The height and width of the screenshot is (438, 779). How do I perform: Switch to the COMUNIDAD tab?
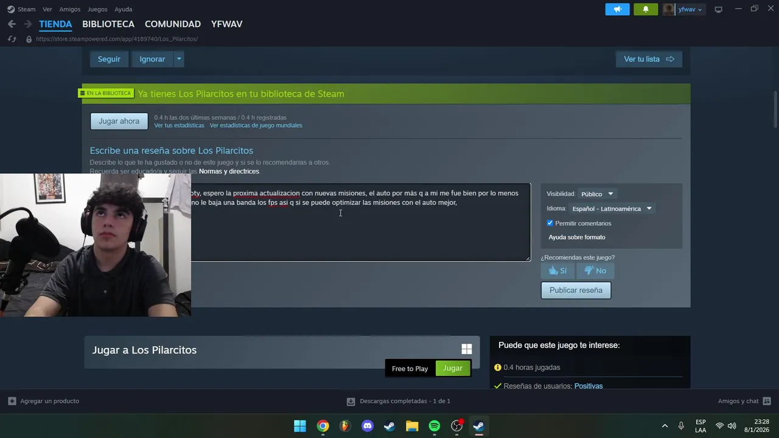[x=173, y=24]
